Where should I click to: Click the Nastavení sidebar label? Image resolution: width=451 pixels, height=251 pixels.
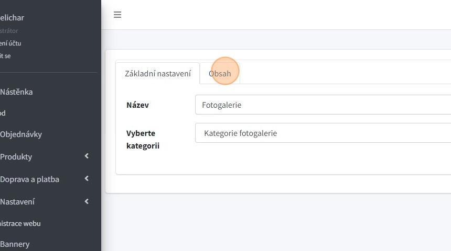point(17,202)
